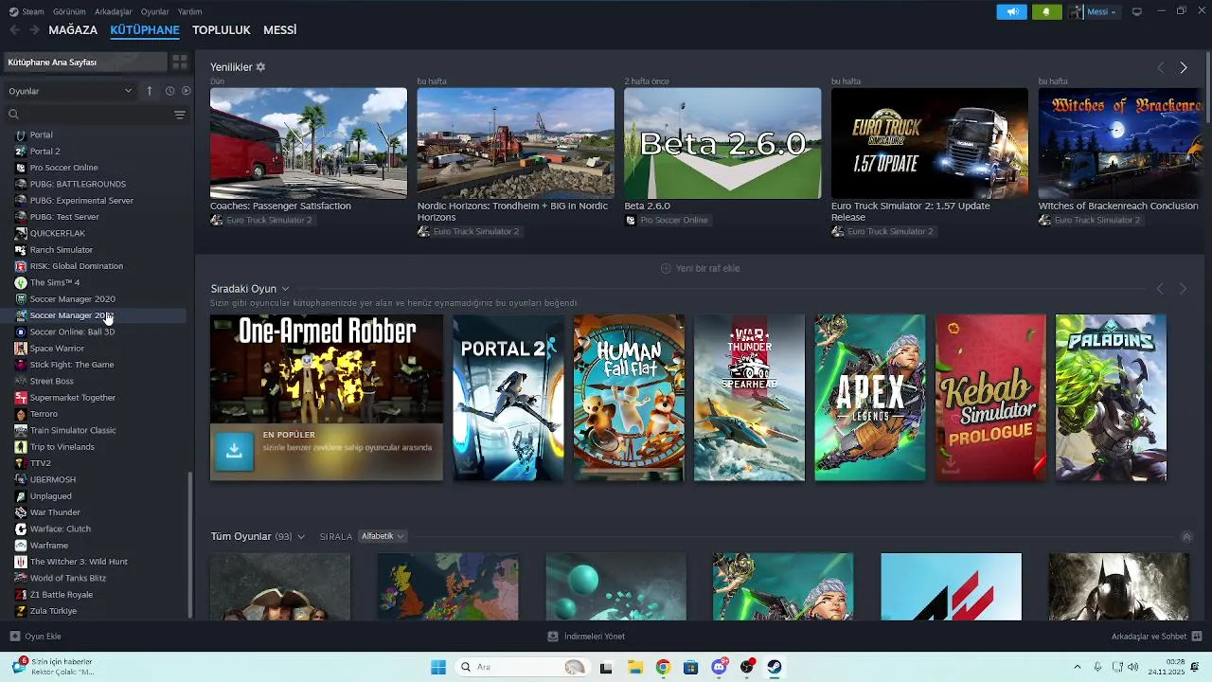The height and width of the screenshot is (682, 1212).
Task: Click the sidebar vertical scrollbar
Action: click(x=189, y=546)
